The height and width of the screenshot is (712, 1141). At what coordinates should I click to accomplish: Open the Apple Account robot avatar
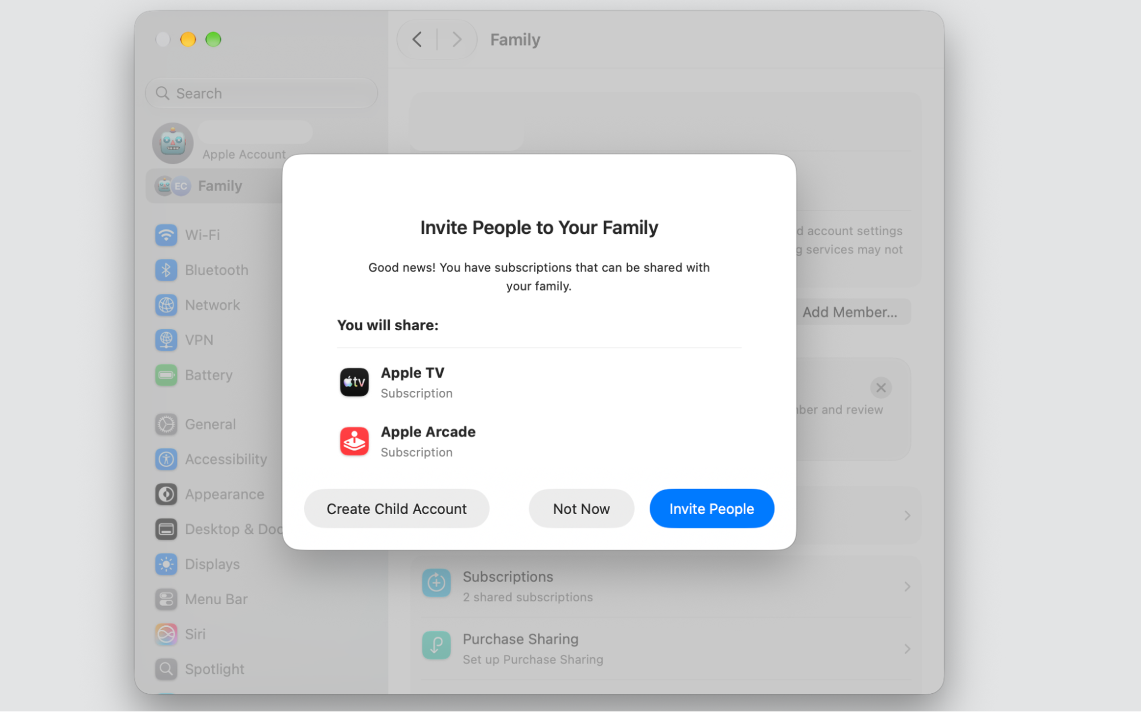[x=172, y=143]
